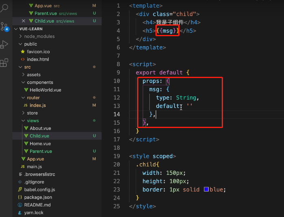Screen dimensions: 284x217
Task: Click the M status of router index.js
Action: click(94, 105)
